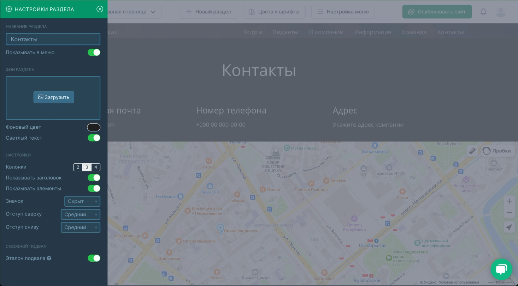
Task: Go to Контакты menu item in site nav
Action: pos(451,32)
